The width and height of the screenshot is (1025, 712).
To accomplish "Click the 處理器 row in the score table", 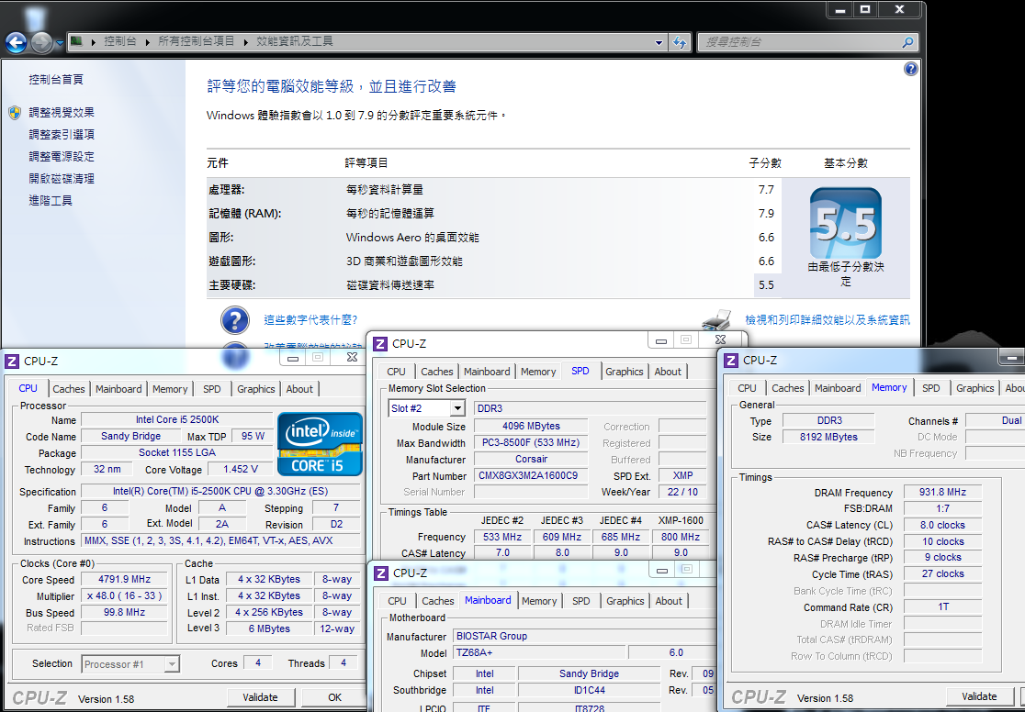I will [493, 189].
